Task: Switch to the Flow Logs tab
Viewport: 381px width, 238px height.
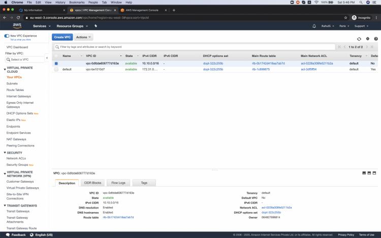Action: 118,183
